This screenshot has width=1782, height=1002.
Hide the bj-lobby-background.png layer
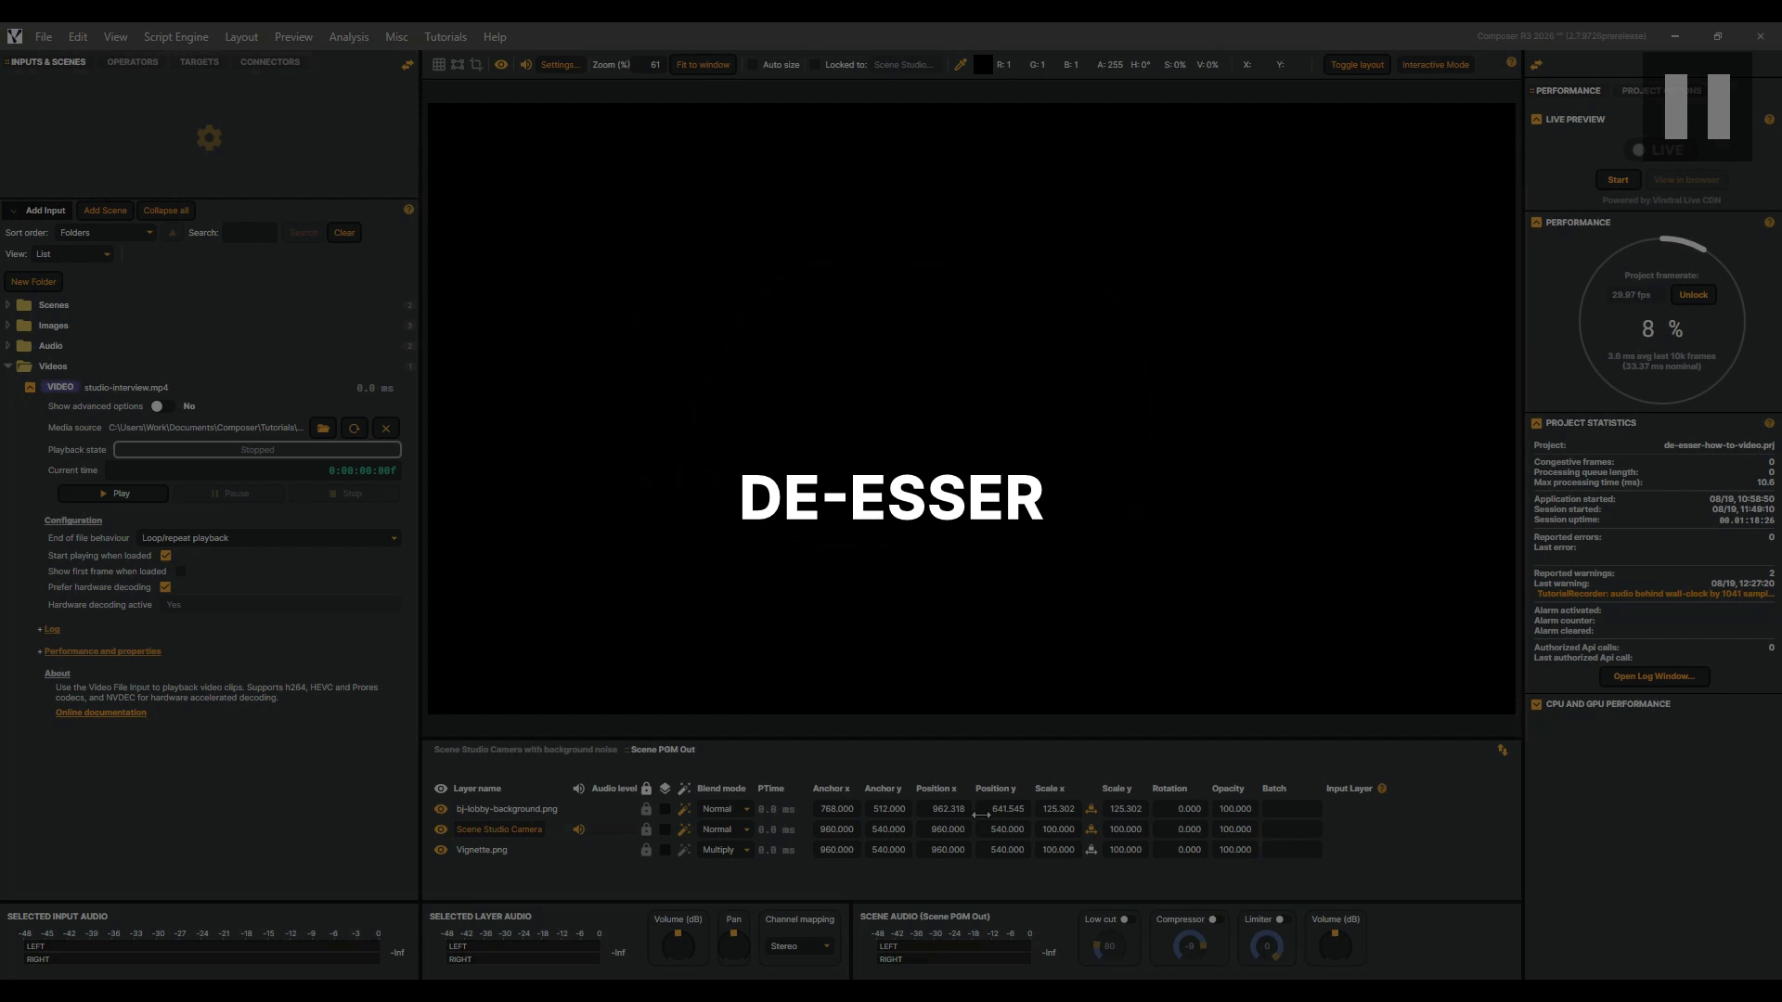tap(441, 809)
